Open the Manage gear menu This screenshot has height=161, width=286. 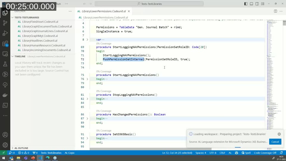5,145
